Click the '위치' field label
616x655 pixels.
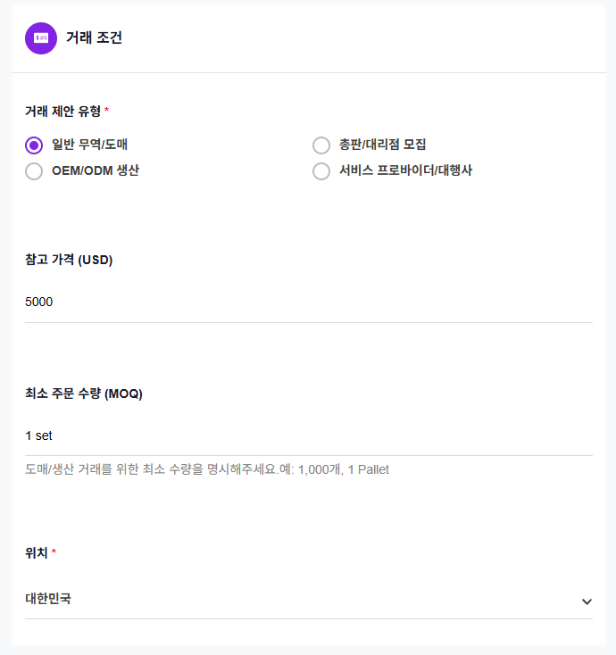(36, 552)
